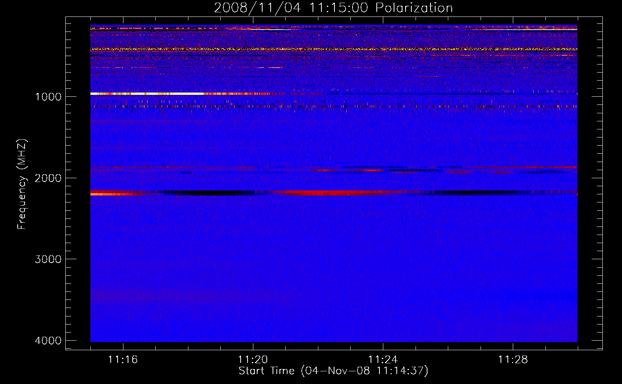Click the 'Start Time (04-Nov-08 11:14:37)' label
The width and height of the screenshot is (622, 384).
coord(333,371)
